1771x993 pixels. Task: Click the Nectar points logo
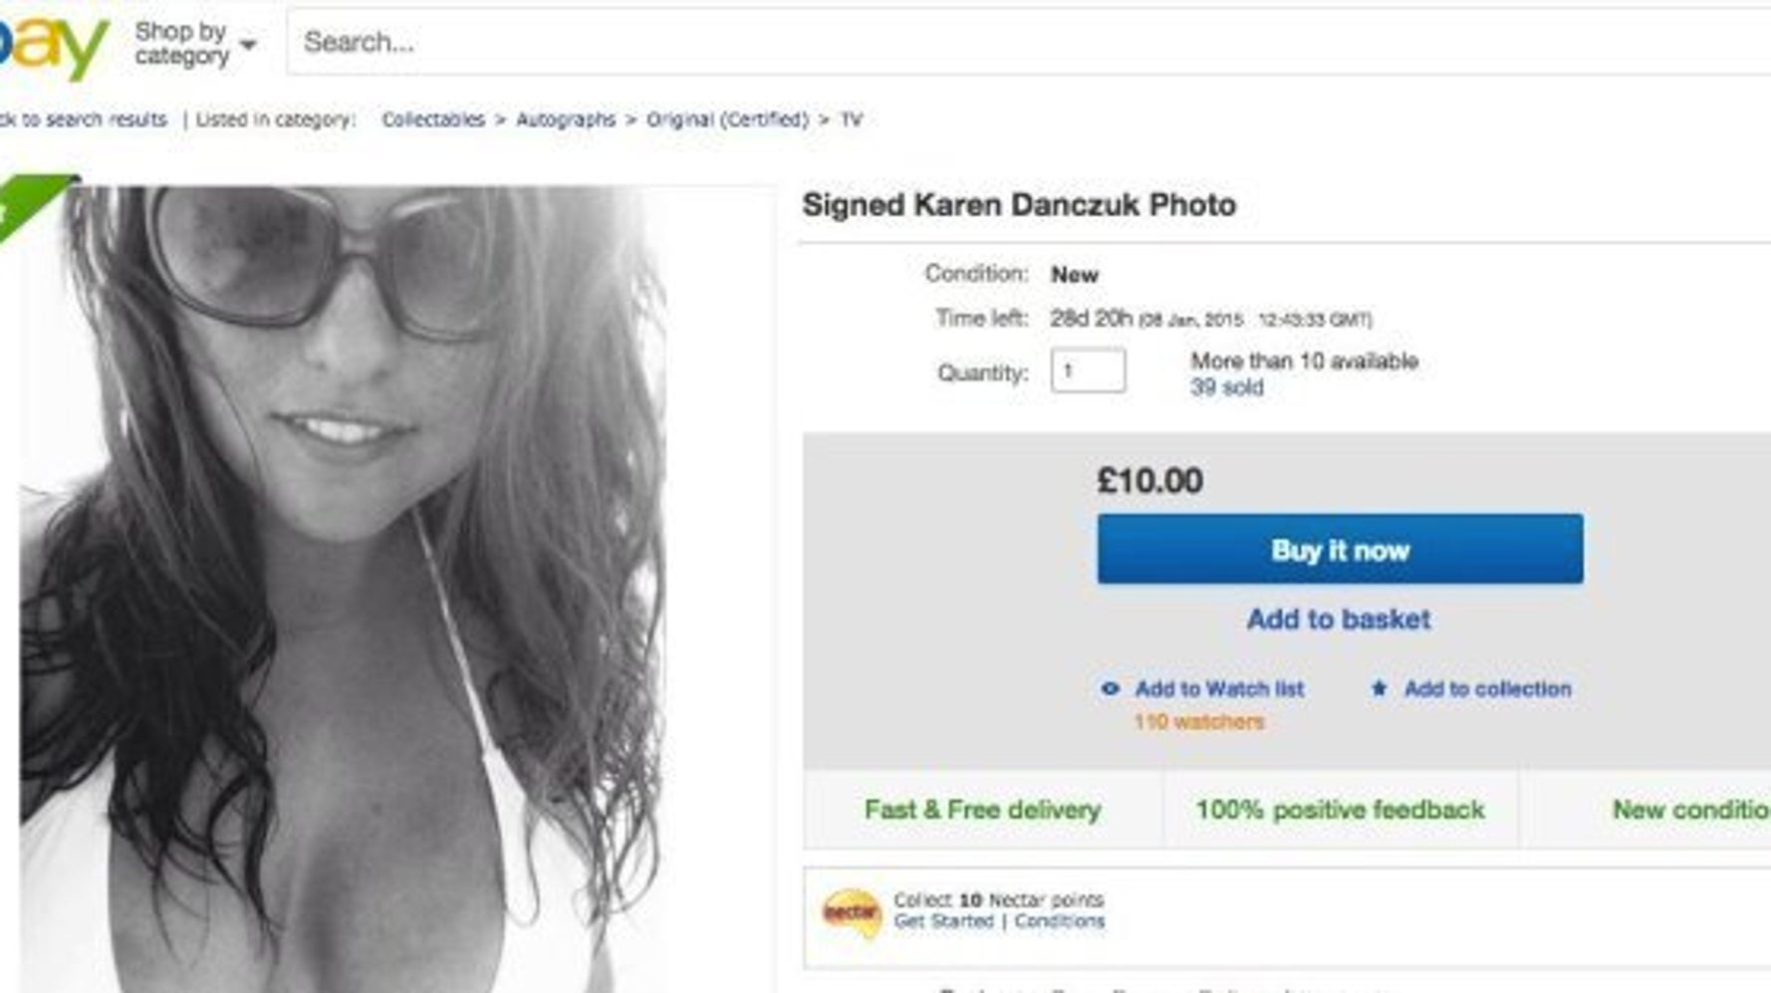tap(851, 912)
